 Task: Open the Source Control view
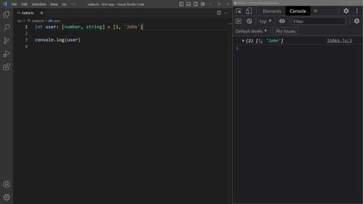6,41
